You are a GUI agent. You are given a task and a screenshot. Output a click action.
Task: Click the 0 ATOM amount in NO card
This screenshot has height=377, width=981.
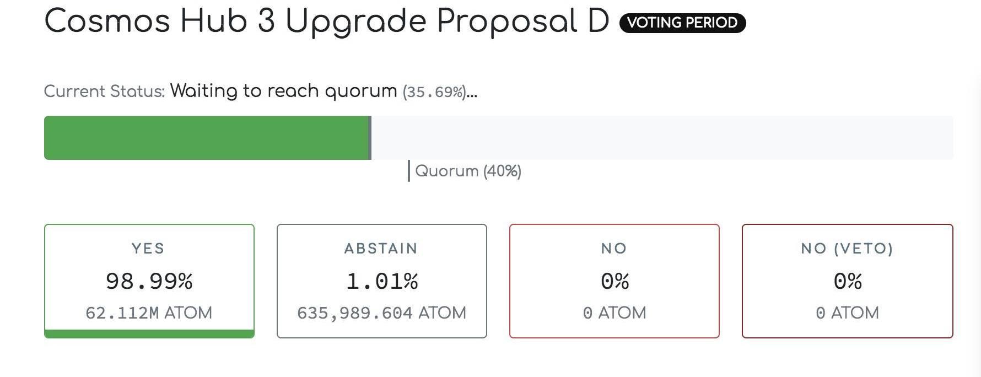pos(614,313)
